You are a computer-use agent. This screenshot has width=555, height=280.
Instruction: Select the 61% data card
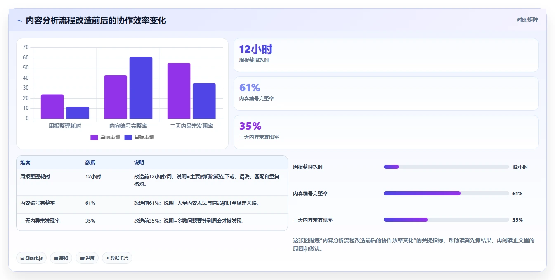coord(386,94)
